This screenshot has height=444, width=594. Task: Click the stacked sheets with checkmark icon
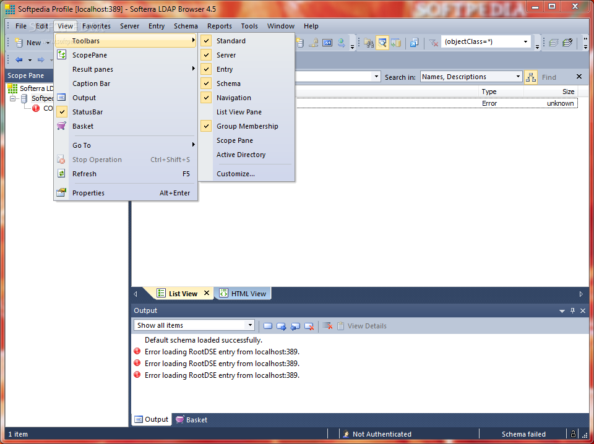[x=567, y=43]
